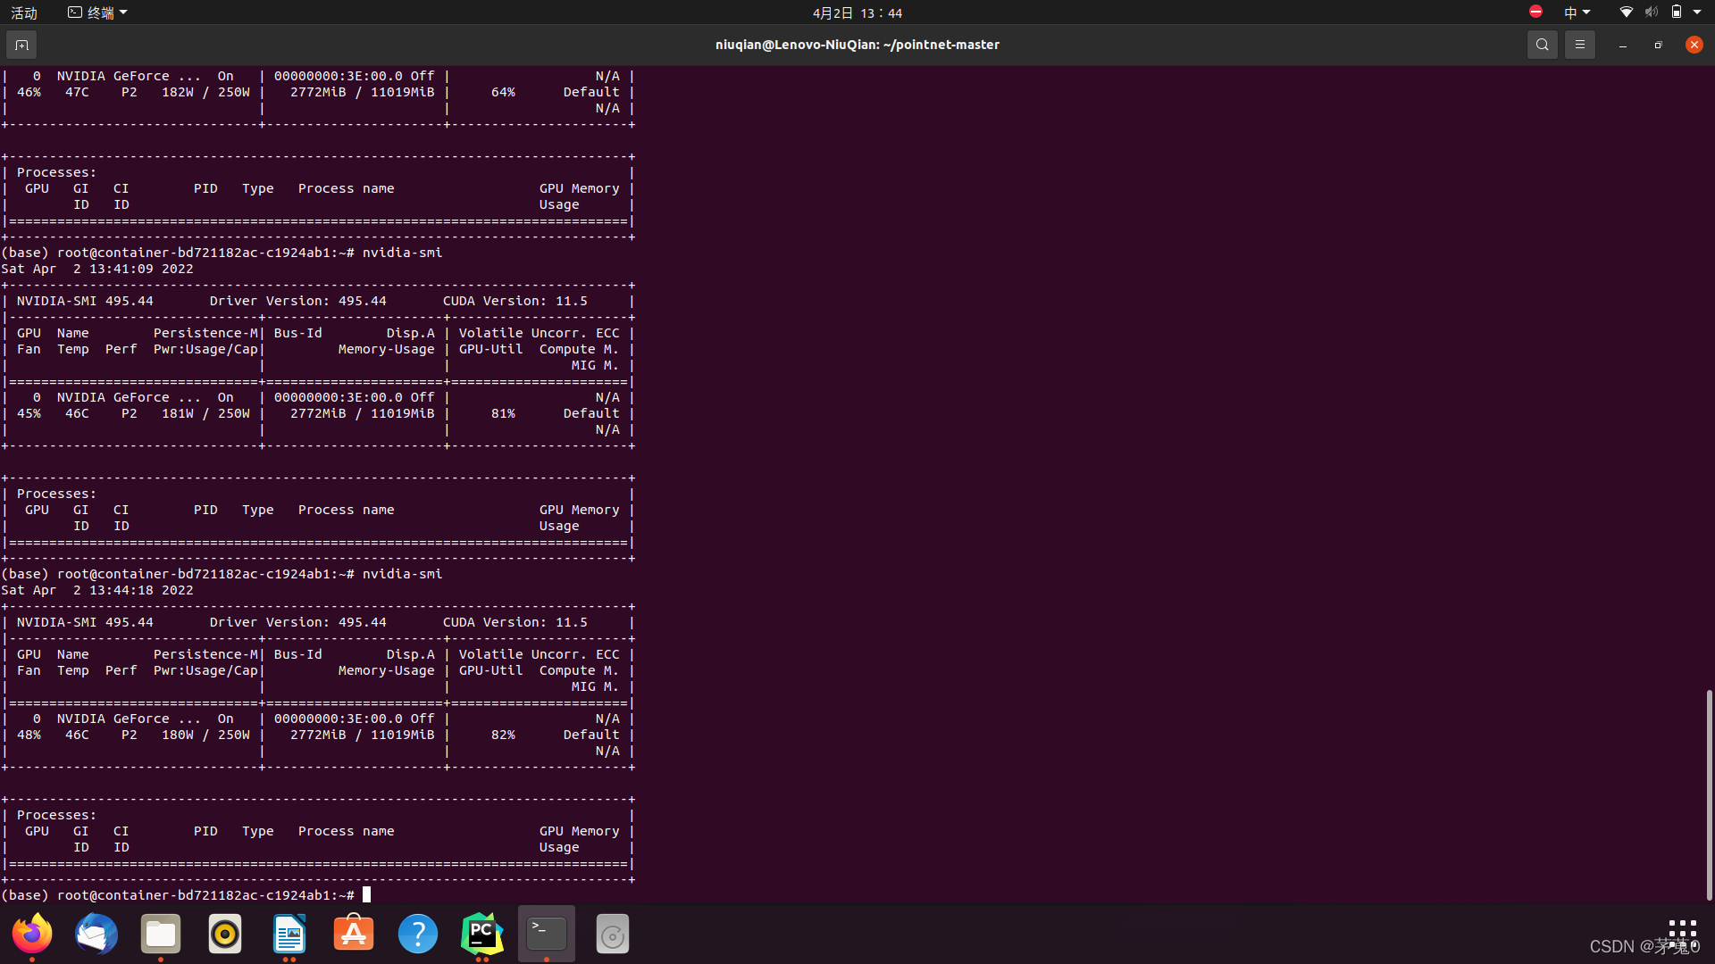Image resolution: width=1715 pixels, height=964 pixels.
Task: Search in the terminal output
Action: [x=1542, y=45]
